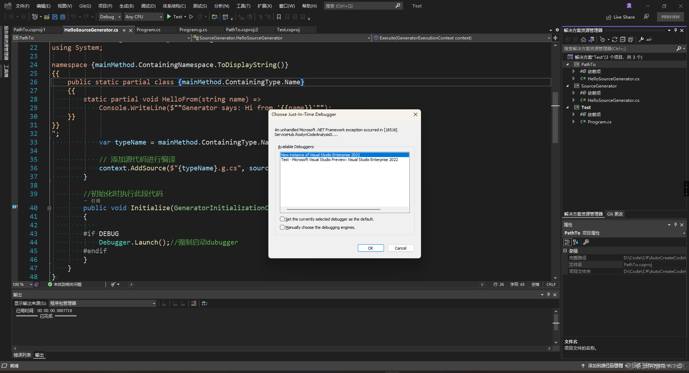689x373 pixels.
Task: Click the PREVIEW button
Action: click(x=670, y=17)
